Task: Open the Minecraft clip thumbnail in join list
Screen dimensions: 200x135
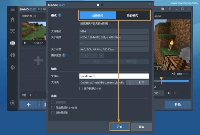Action: (34, 31)
